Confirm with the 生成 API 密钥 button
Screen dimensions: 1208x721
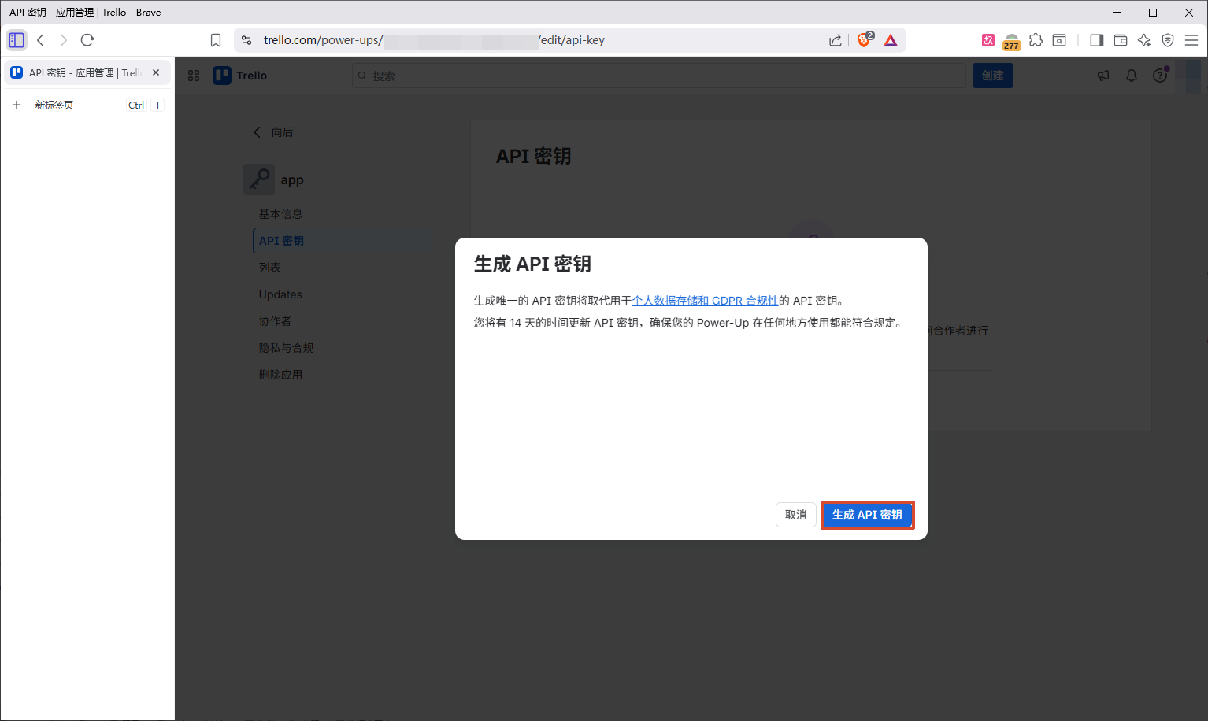coord(867,515)
